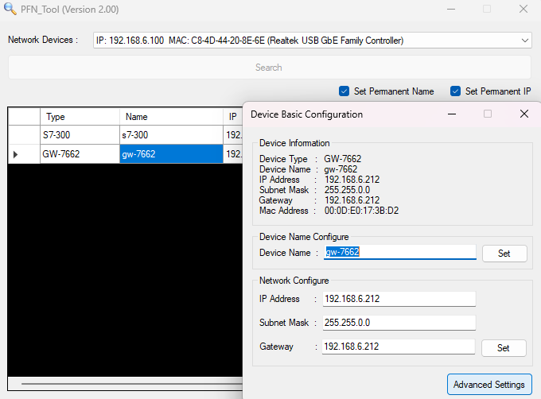This screenshot has width=541, height=399.
Task: Click the Name column header
Action: pos(171,117)
